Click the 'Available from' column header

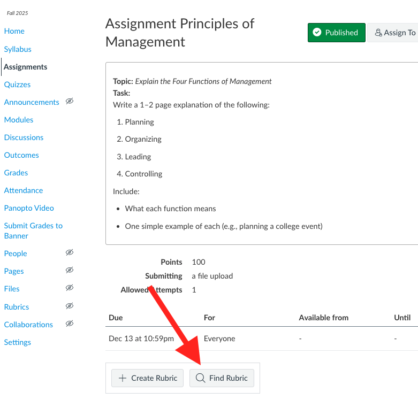click(324, 318)
